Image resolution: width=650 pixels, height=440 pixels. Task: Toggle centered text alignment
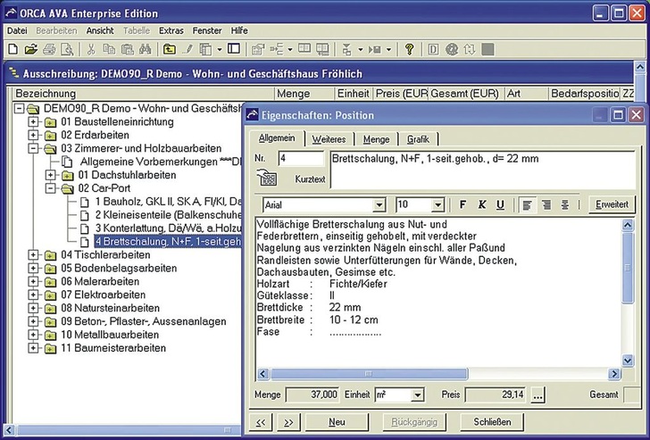[564, 204]
